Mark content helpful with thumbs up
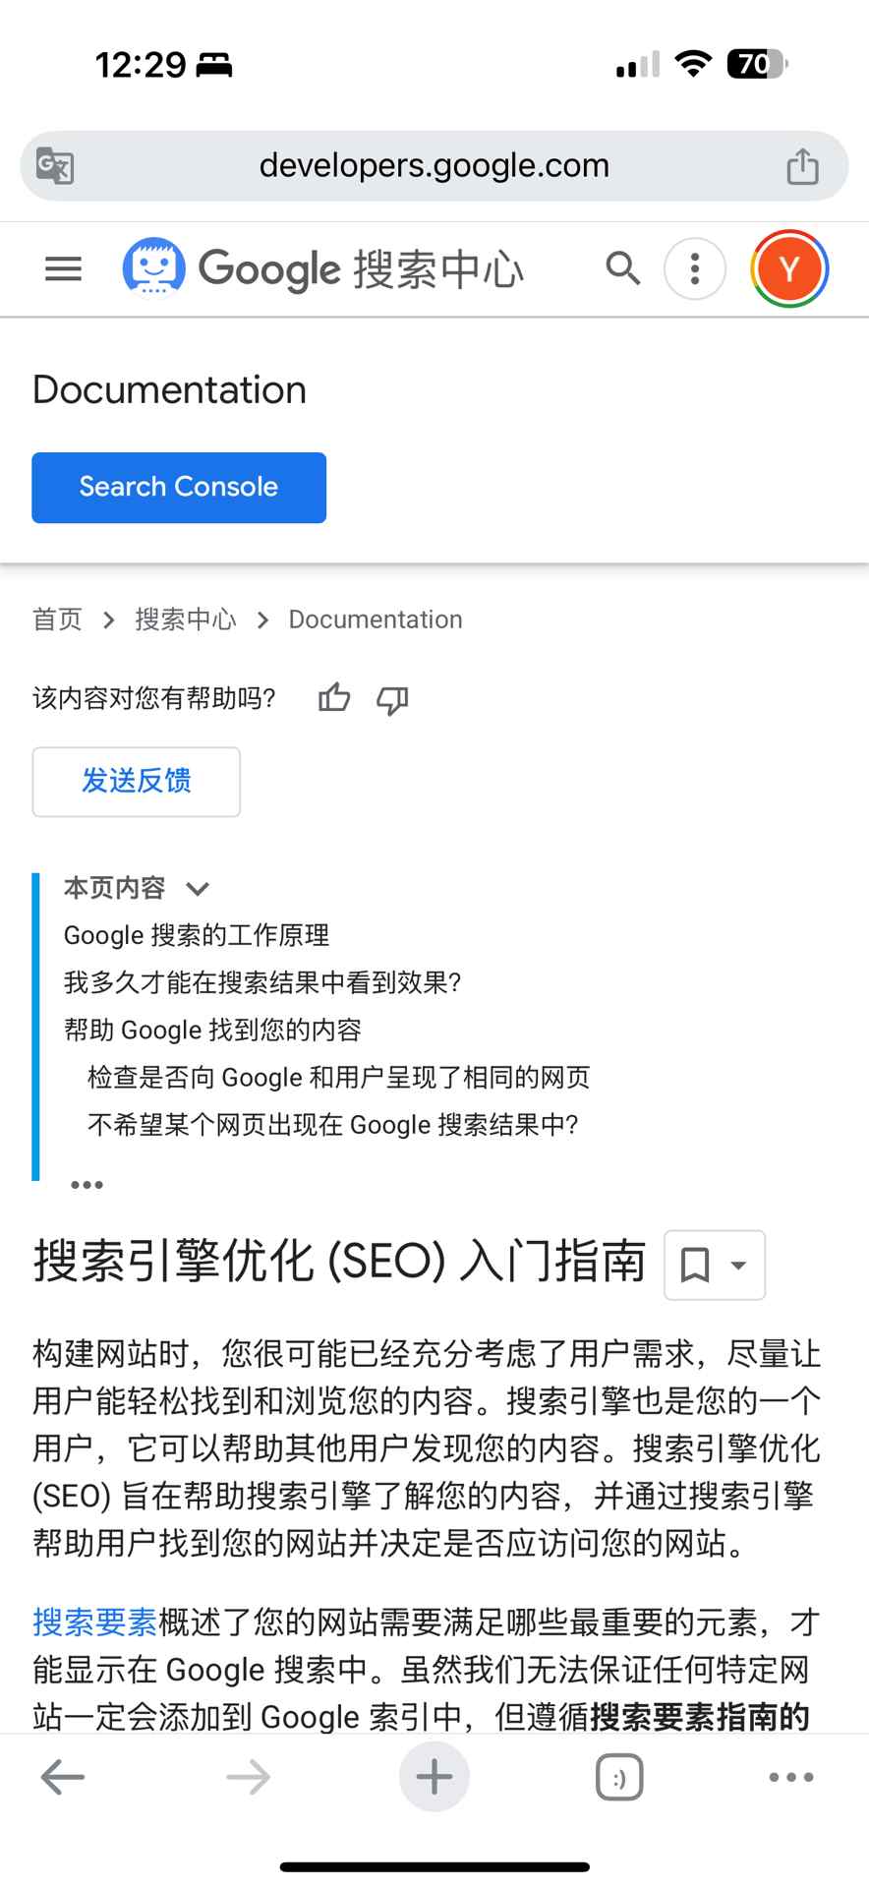Image resolution: width=869 pixels, height=1888 pixels. pos(334,698)
